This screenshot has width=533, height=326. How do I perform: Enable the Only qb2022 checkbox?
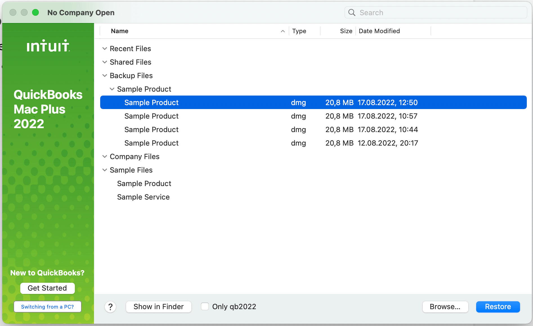click(205, 306)
